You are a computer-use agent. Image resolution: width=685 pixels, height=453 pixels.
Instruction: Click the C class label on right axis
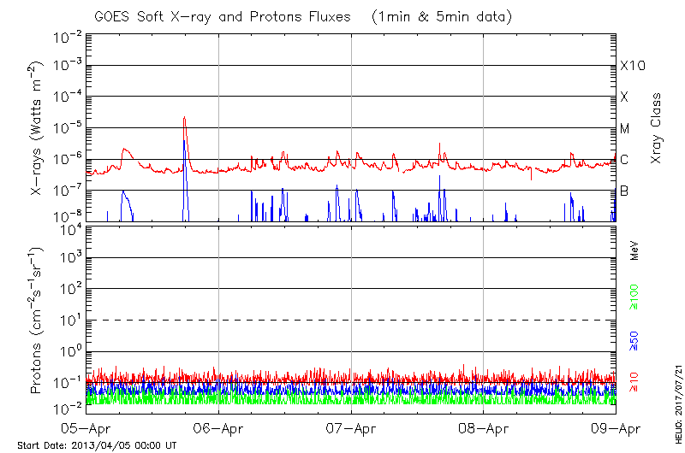click(624, 159)
